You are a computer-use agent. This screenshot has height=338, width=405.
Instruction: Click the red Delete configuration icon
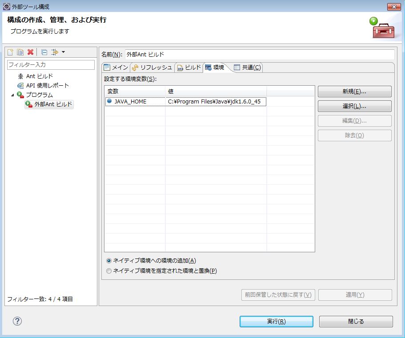point(29,52)
